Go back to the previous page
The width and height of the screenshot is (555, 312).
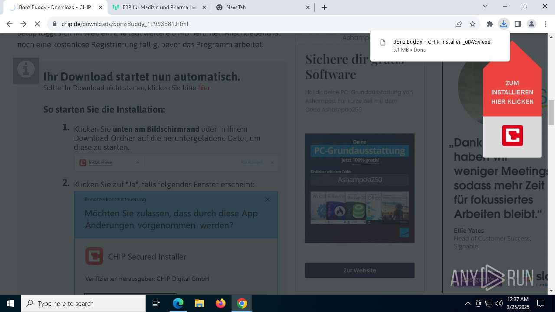point(10,24)
